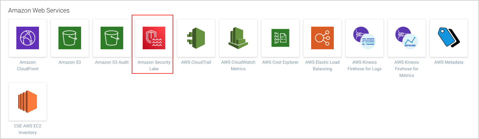Choose the "AWS Kinesis Firehose for Logs" label

365,66
